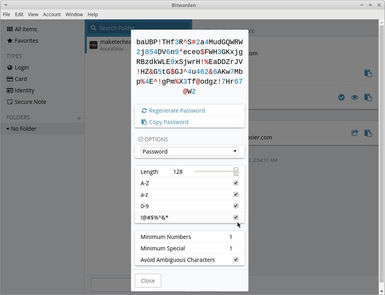Click the kourafalos username in item list
385x295 pixels.
[x=112, y=49]
